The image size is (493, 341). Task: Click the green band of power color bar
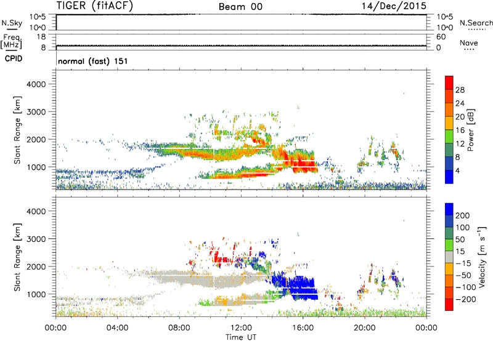[449, 136]
